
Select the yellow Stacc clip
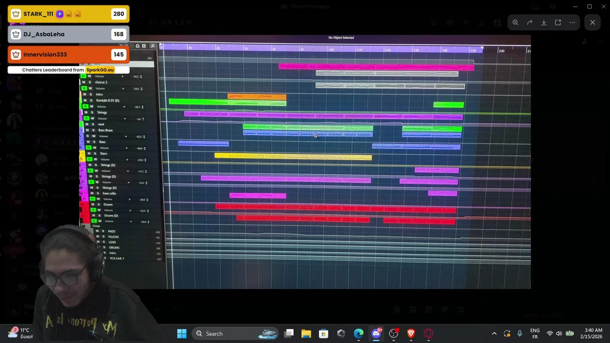pyautogui.click(x=293, y=156)
